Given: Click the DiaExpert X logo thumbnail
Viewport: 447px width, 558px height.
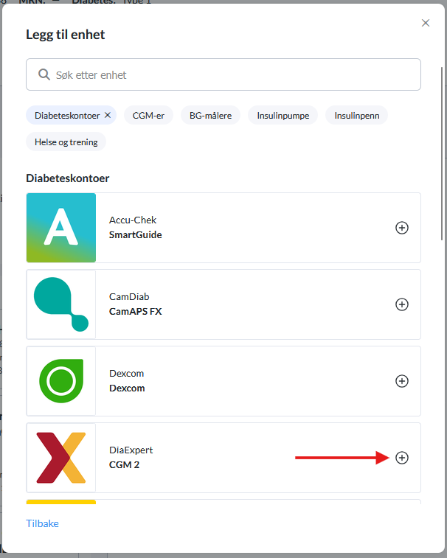Looking at the screenshot, I should pos(61,458).
